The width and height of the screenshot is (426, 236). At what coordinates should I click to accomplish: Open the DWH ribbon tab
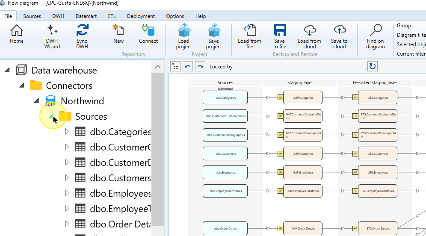tap(58, 16)
